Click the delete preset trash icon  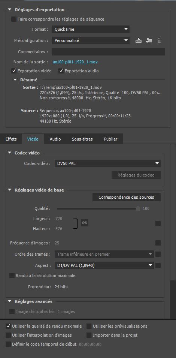tap(160, 40)
